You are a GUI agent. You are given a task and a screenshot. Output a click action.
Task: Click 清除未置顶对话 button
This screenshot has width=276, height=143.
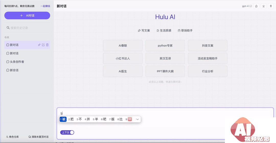pyautogui.click(x=39, y=137)
